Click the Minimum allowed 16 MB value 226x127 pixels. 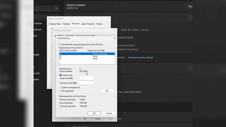pos(82,99)
